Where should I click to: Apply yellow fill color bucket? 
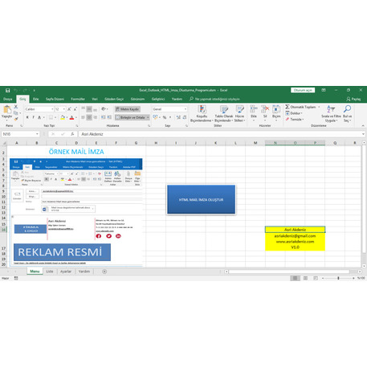(x=63, y=117)
